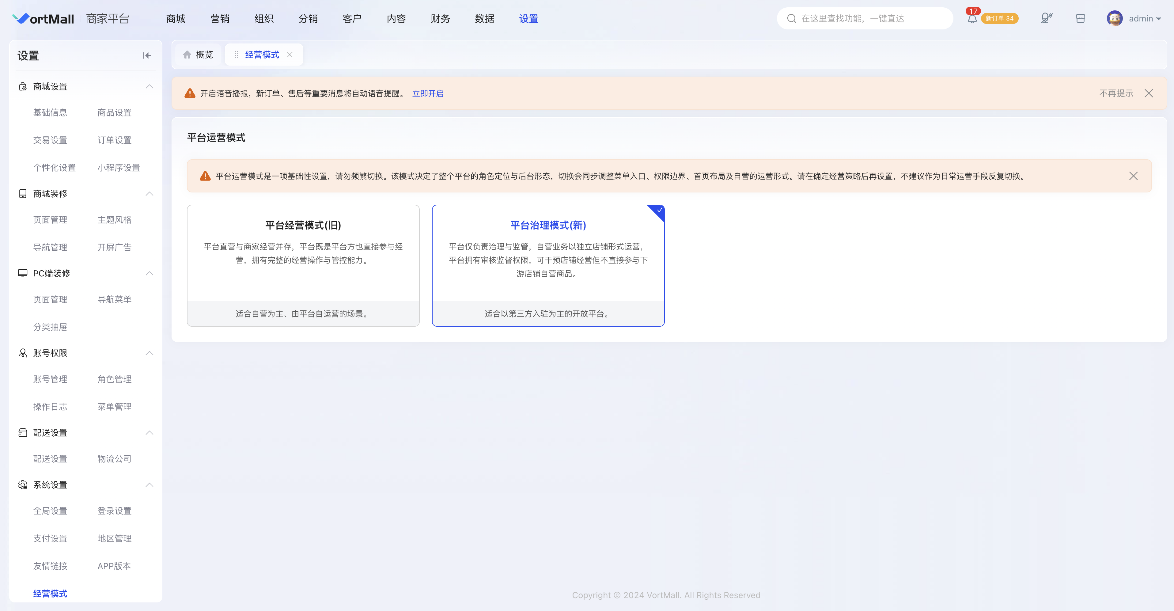Open 主题风格 in sidebar
The width and height of the screenshot is (1174, 611).
click(114, 220)
